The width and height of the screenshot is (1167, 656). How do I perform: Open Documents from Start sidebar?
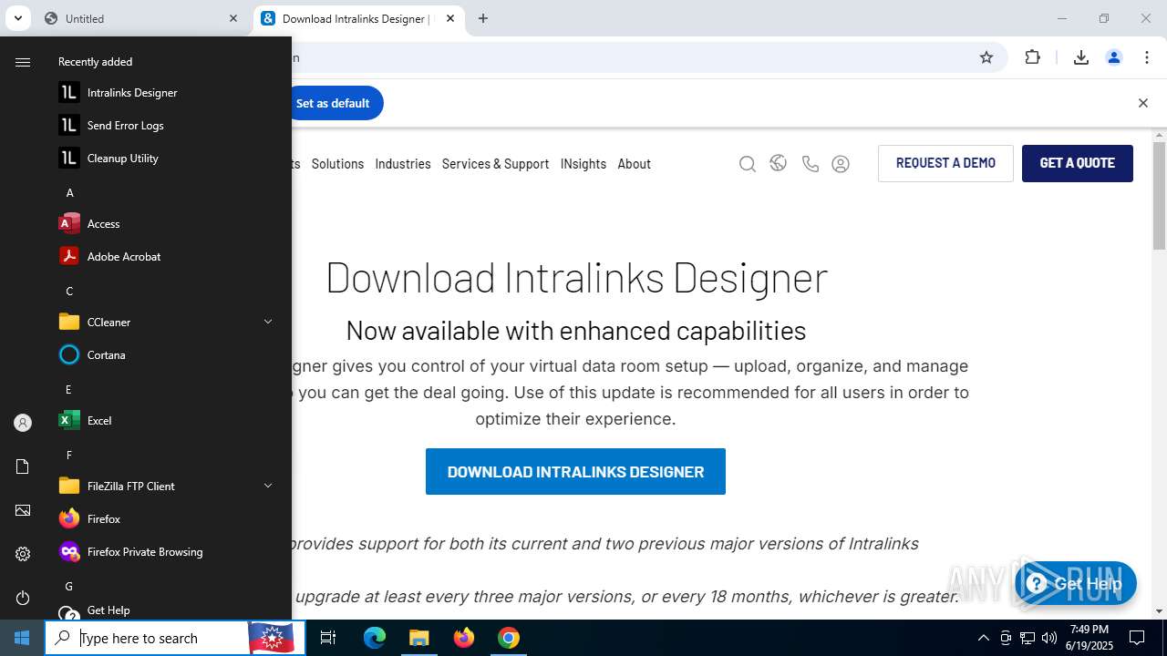coord(23,466)
